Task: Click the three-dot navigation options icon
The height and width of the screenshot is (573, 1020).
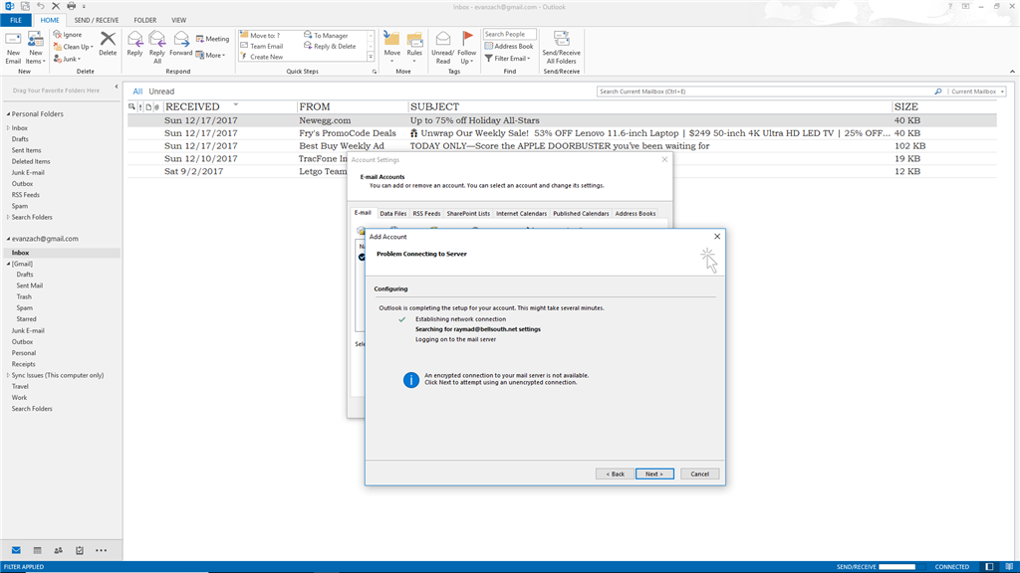Action: pos(101,550)
